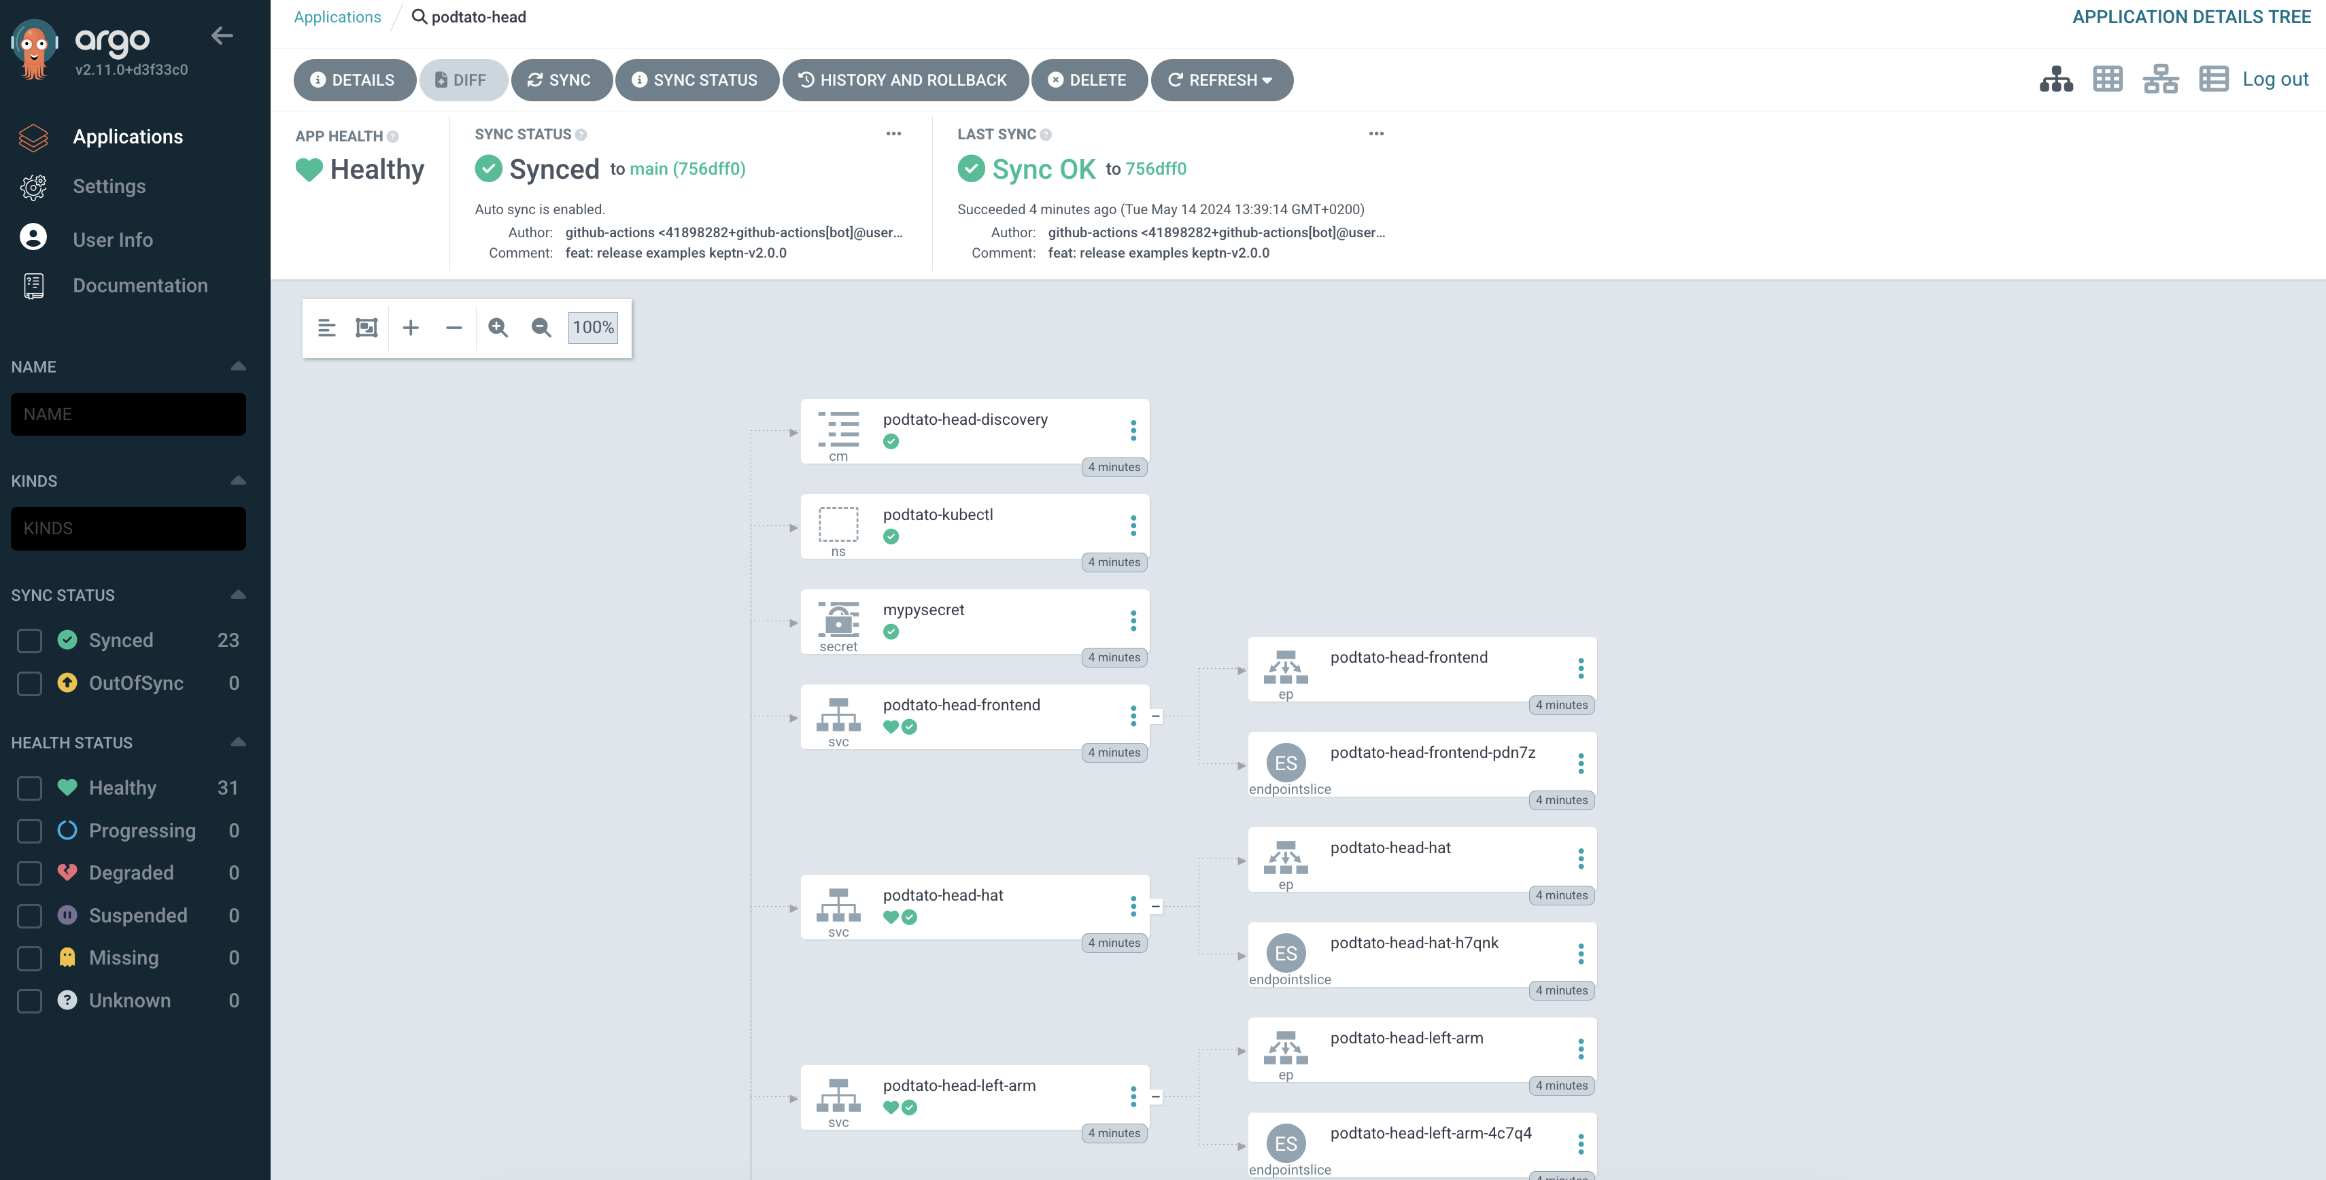Open the main (756dff0) revision link

coord(687,169)
